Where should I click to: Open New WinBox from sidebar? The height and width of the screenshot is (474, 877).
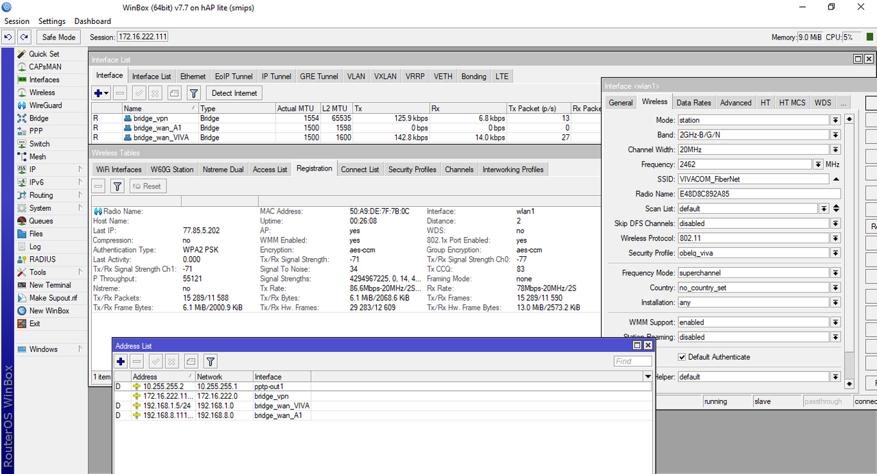49,311
